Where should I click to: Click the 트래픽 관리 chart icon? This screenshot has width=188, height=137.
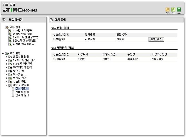(x=10, y=78)
